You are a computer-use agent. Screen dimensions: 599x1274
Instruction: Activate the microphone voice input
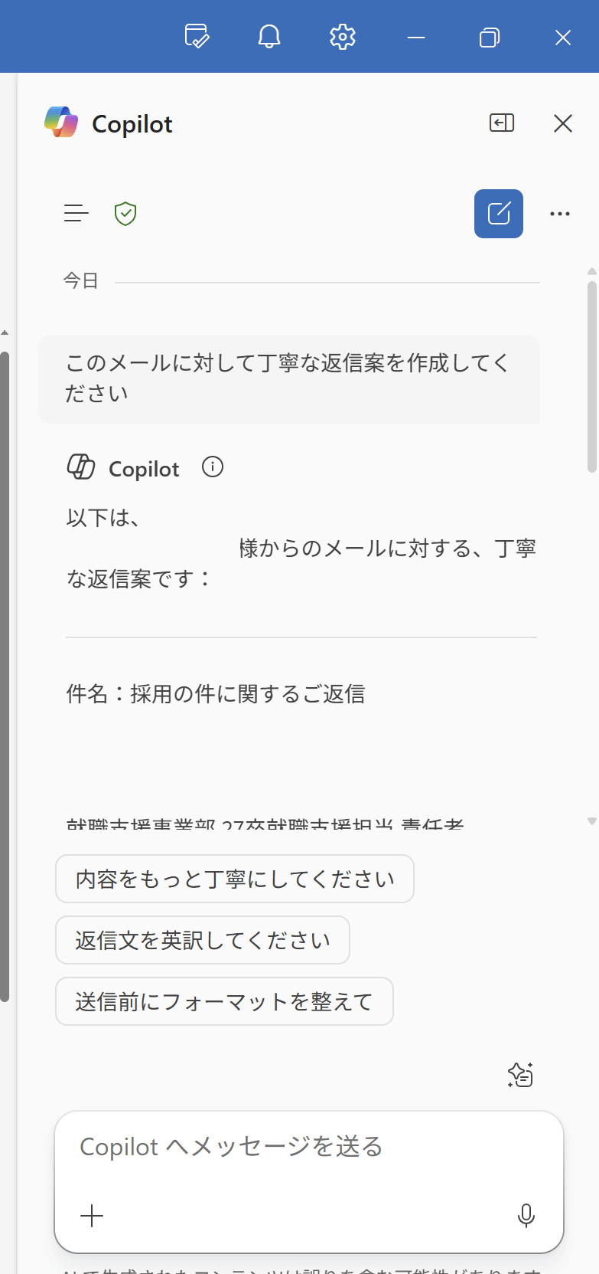coord(526,1216)
